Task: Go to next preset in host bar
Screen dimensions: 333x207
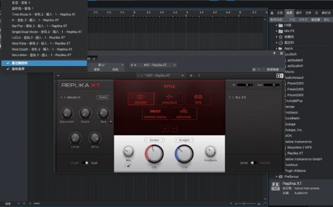Action: (x=135, y=65)
